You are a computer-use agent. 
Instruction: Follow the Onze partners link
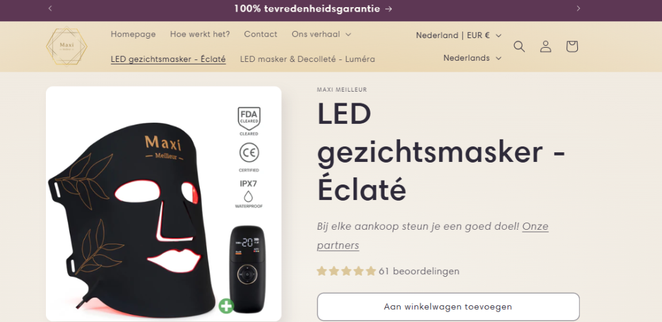(432, 236)
